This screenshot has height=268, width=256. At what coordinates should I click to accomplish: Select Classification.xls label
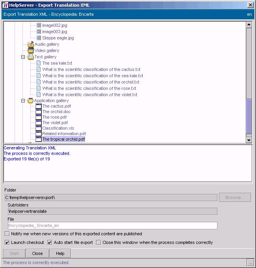(58, 128)
